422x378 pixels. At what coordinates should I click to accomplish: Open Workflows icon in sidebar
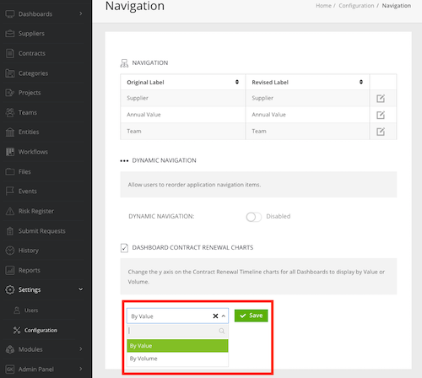(10, 152)
